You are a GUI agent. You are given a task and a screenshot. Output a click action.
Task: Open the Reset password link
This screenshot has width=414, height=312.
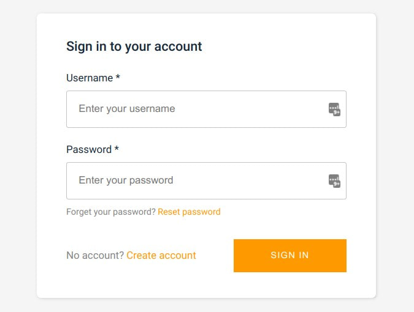(x=189, y=212)
